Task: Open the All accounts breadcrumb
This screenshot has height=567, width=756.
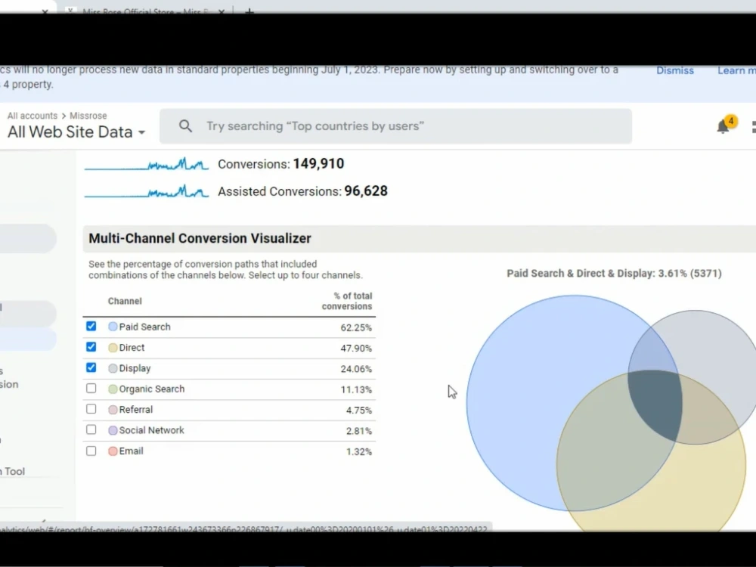Action: pyautogui.click(x=33, y=116)
